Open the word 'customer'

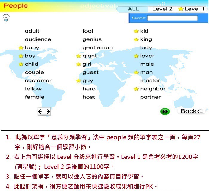tap(38, 81)
